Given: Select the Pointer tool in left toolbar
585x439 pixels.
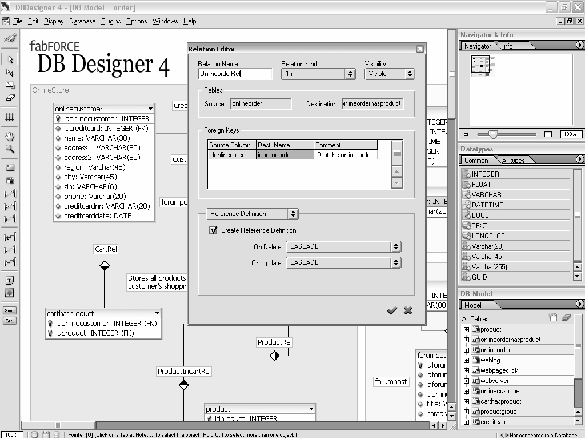Looking at the screenshot, I should tap(10, 59).
